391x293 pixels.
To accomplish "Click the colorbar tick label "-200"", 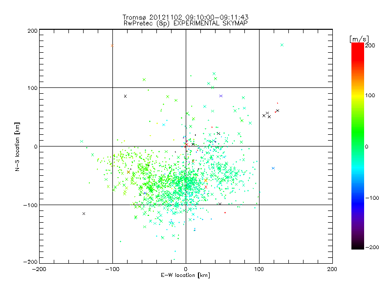I will click(372, 247).
